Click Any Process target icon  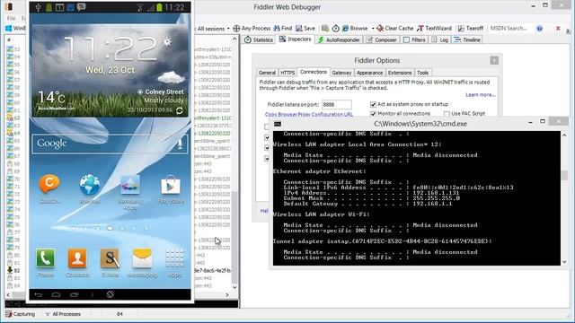pos(236,28)
